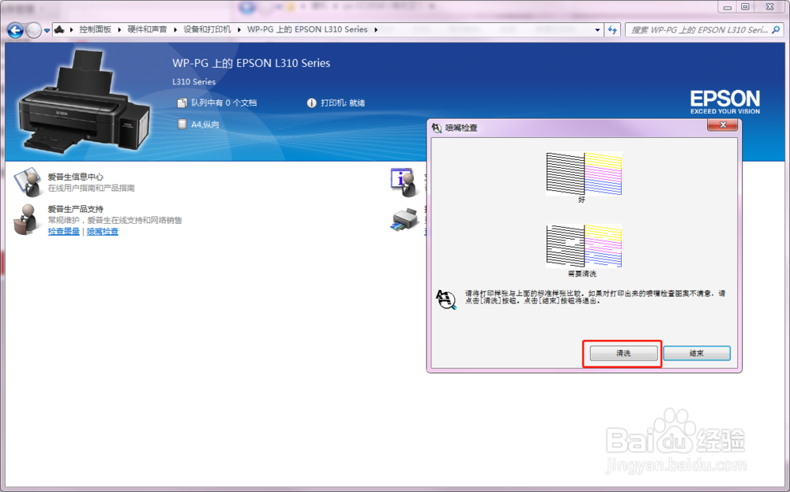Viewport: 790px width, 492px height.
Task: Click the 喷嘴检查 dialog title icon
Action: [x=437, y=128]
